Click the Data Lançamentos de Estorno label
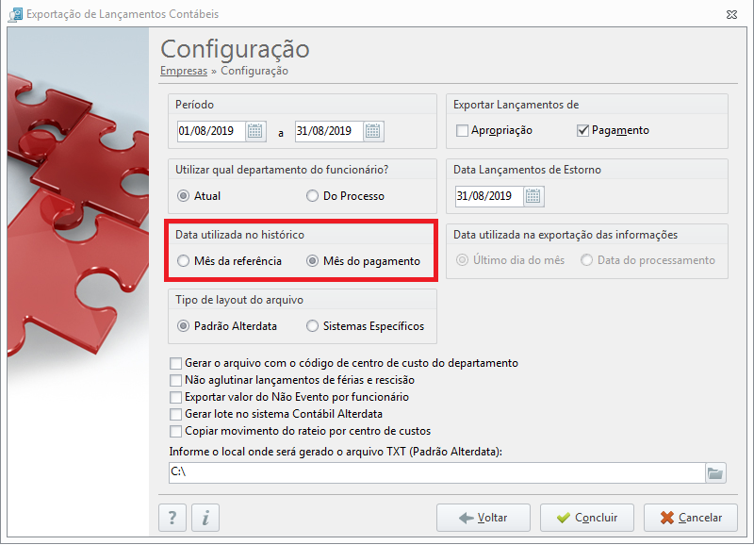Viewport: 754px width, 545px height. (527, 170)
